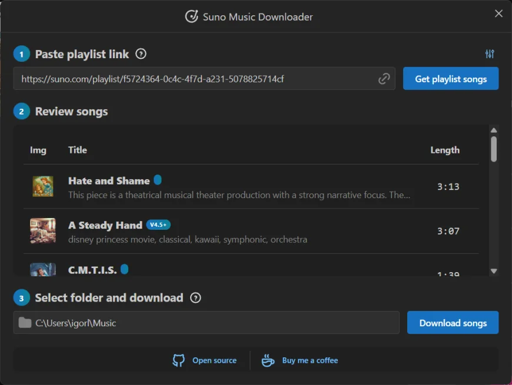
Task: Click the Img column header
Action: tap(38, 150)
